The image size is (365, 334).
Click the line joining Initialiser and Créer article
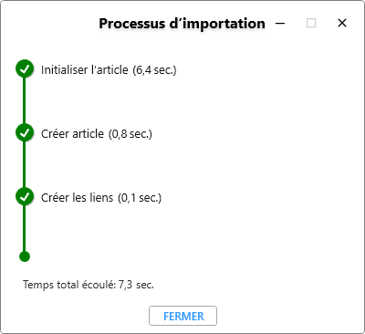click(25, 100)
